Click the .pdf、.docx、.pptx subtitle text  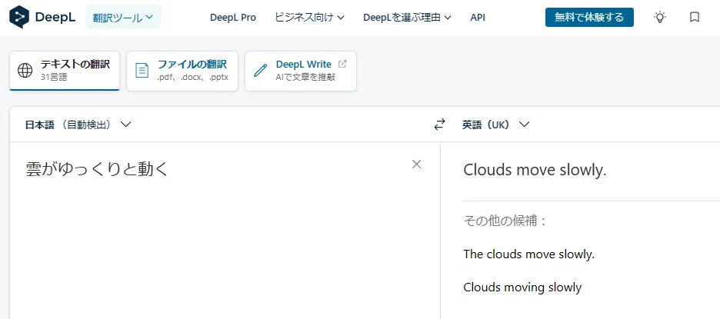point(193,77)
